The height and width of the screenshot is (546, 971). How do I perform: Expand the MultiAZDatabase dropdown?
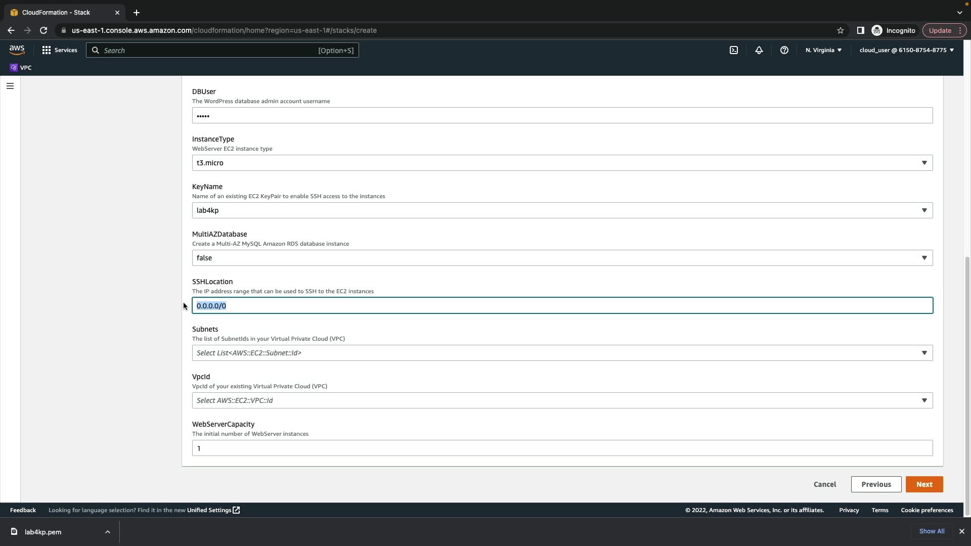[562, 258]
